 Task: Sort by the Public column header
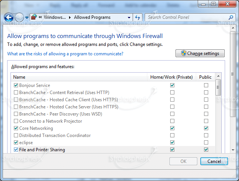pos(205,77)
